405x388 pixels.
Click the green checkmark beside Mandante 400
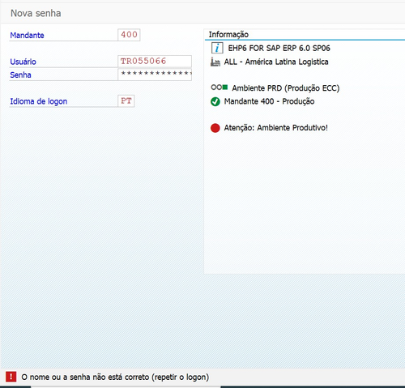pyautogui.click(x=215, y=101)
